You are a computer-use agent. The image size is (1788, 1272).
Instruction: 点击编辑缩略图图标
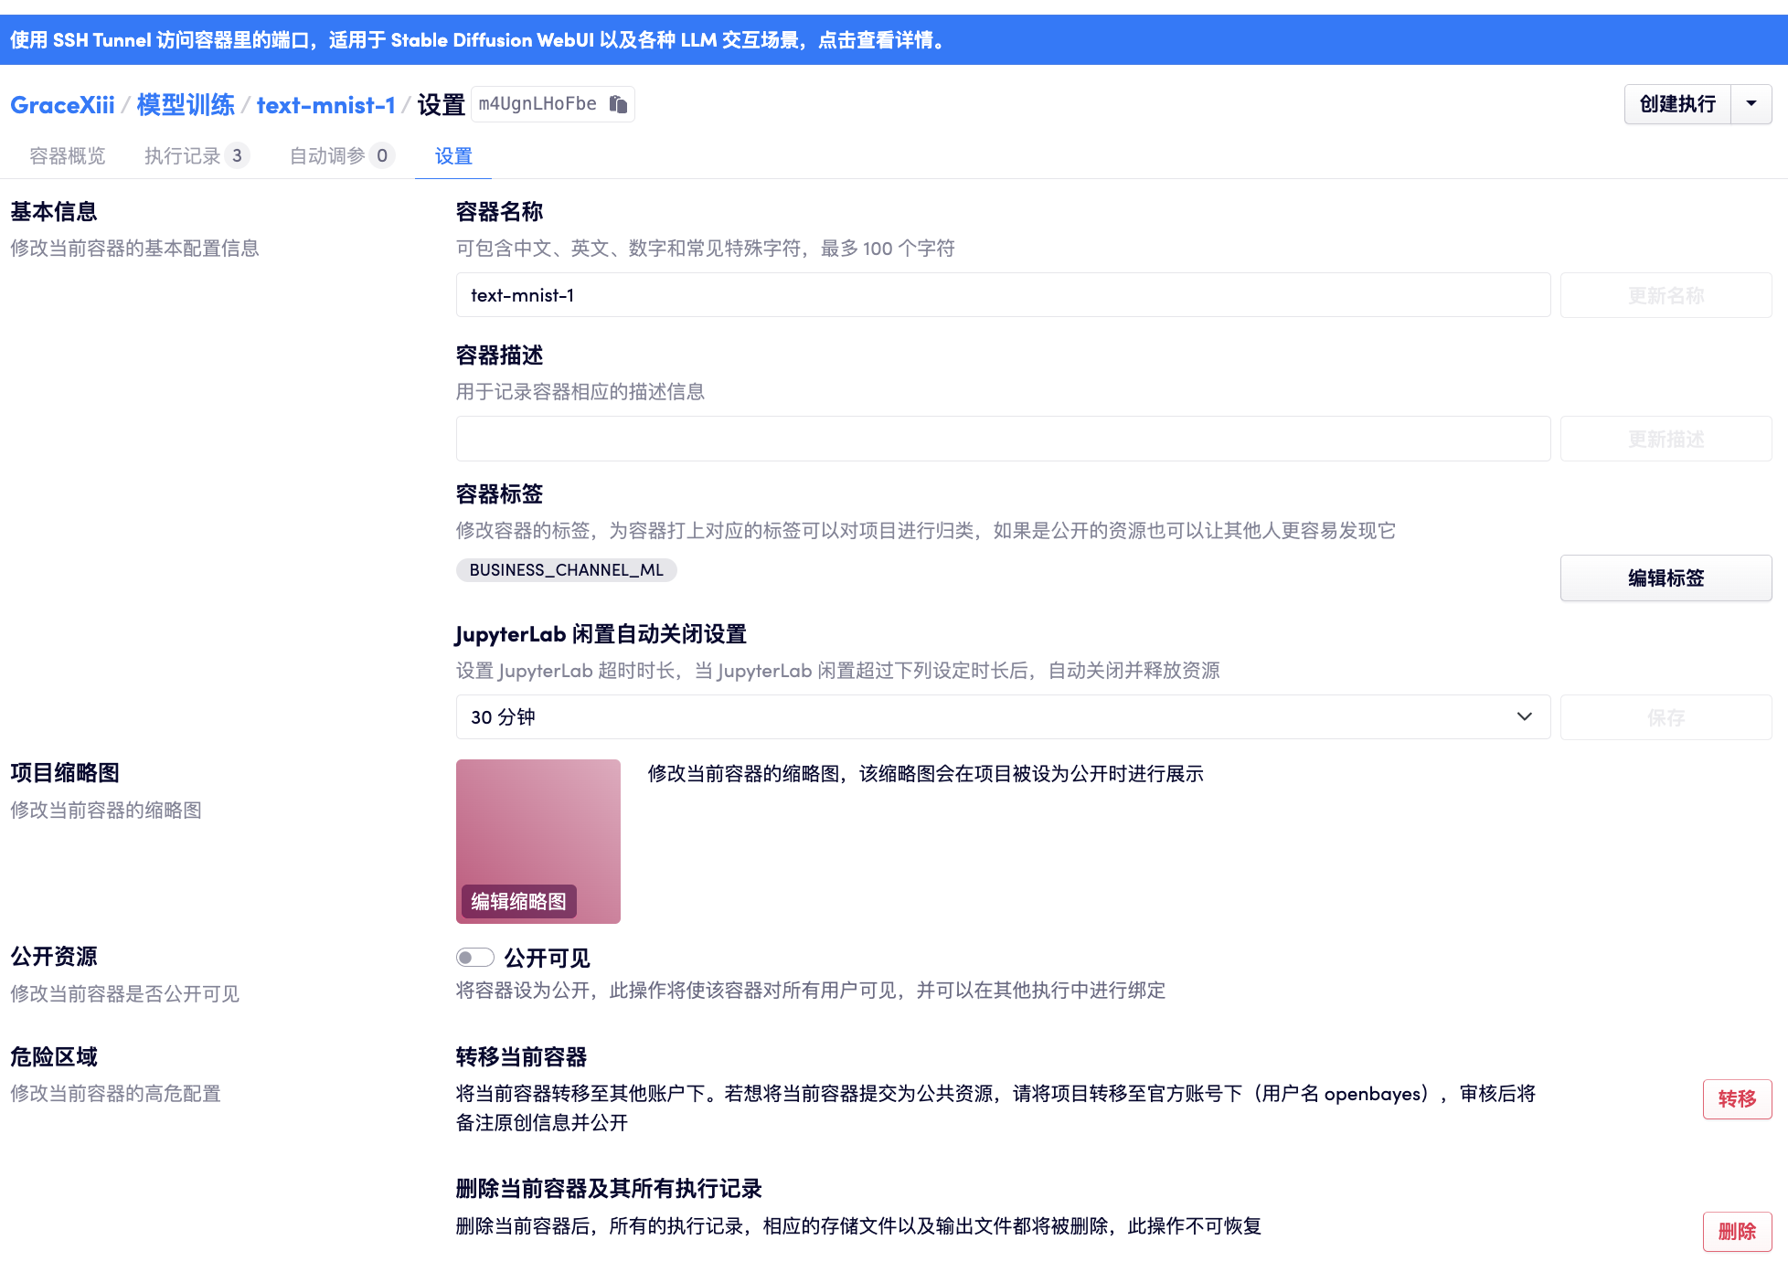coord(519,901)
